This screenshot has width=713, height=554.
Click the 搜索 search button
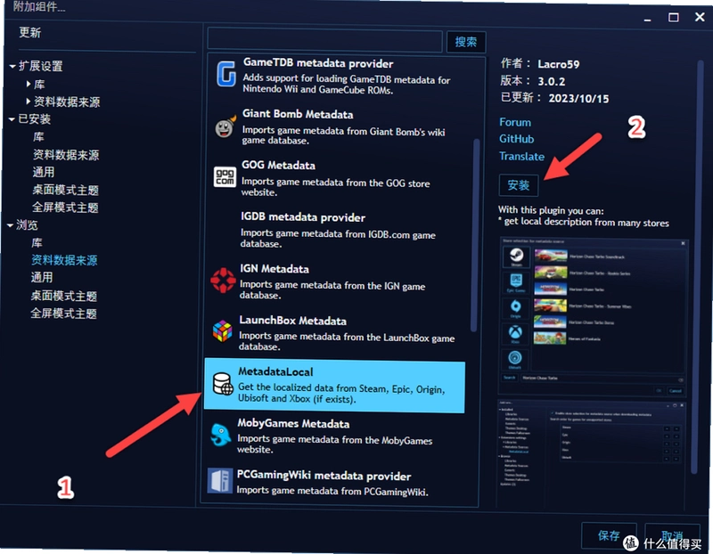point(466,42)
